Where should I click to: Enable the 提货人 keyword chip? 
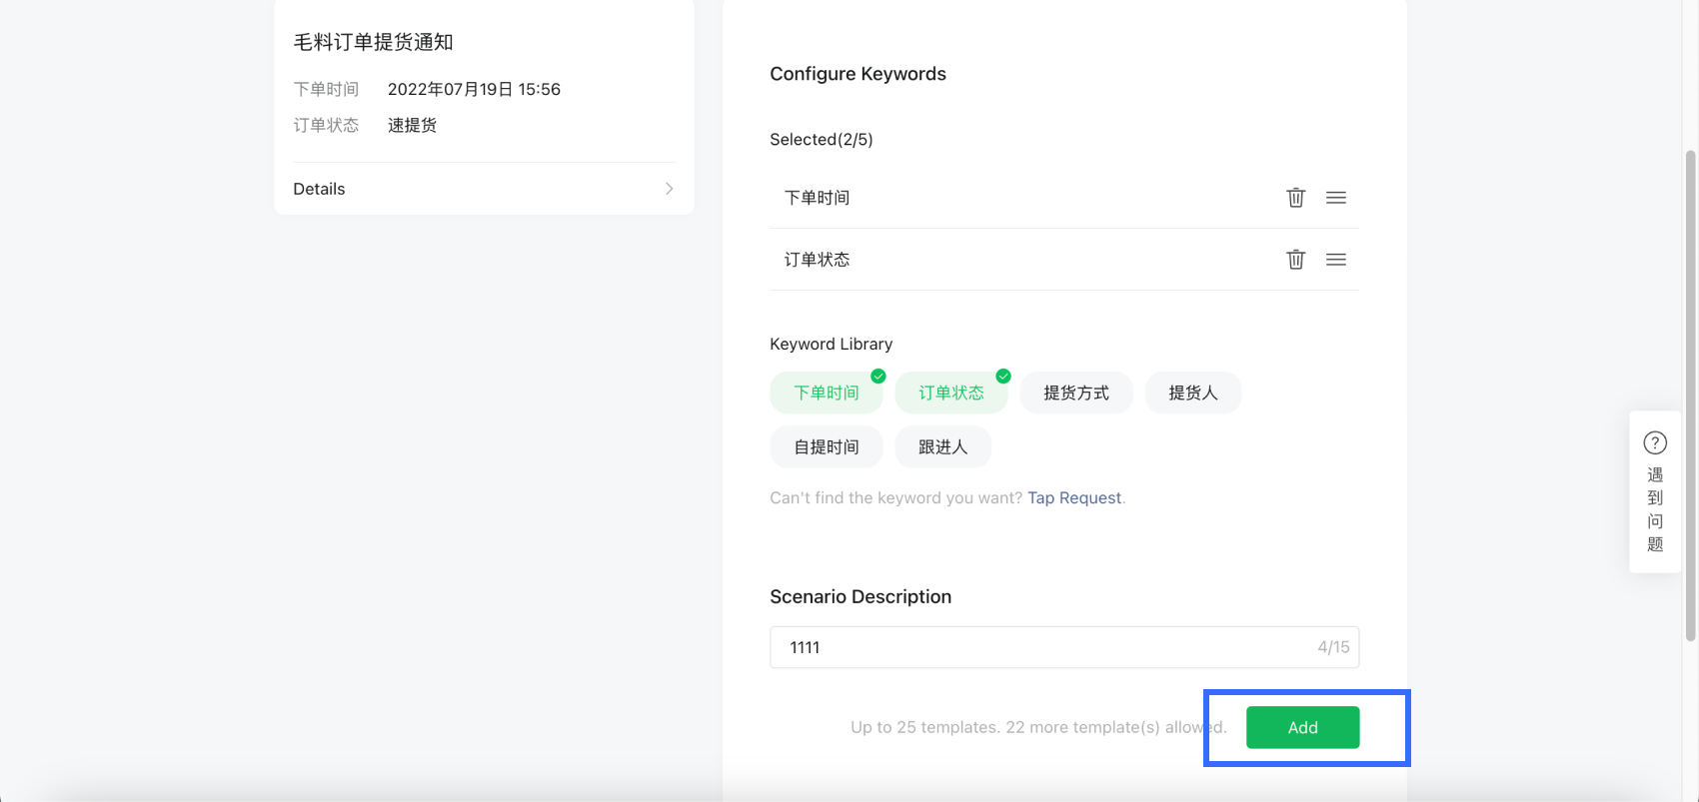coord(1192,394)
